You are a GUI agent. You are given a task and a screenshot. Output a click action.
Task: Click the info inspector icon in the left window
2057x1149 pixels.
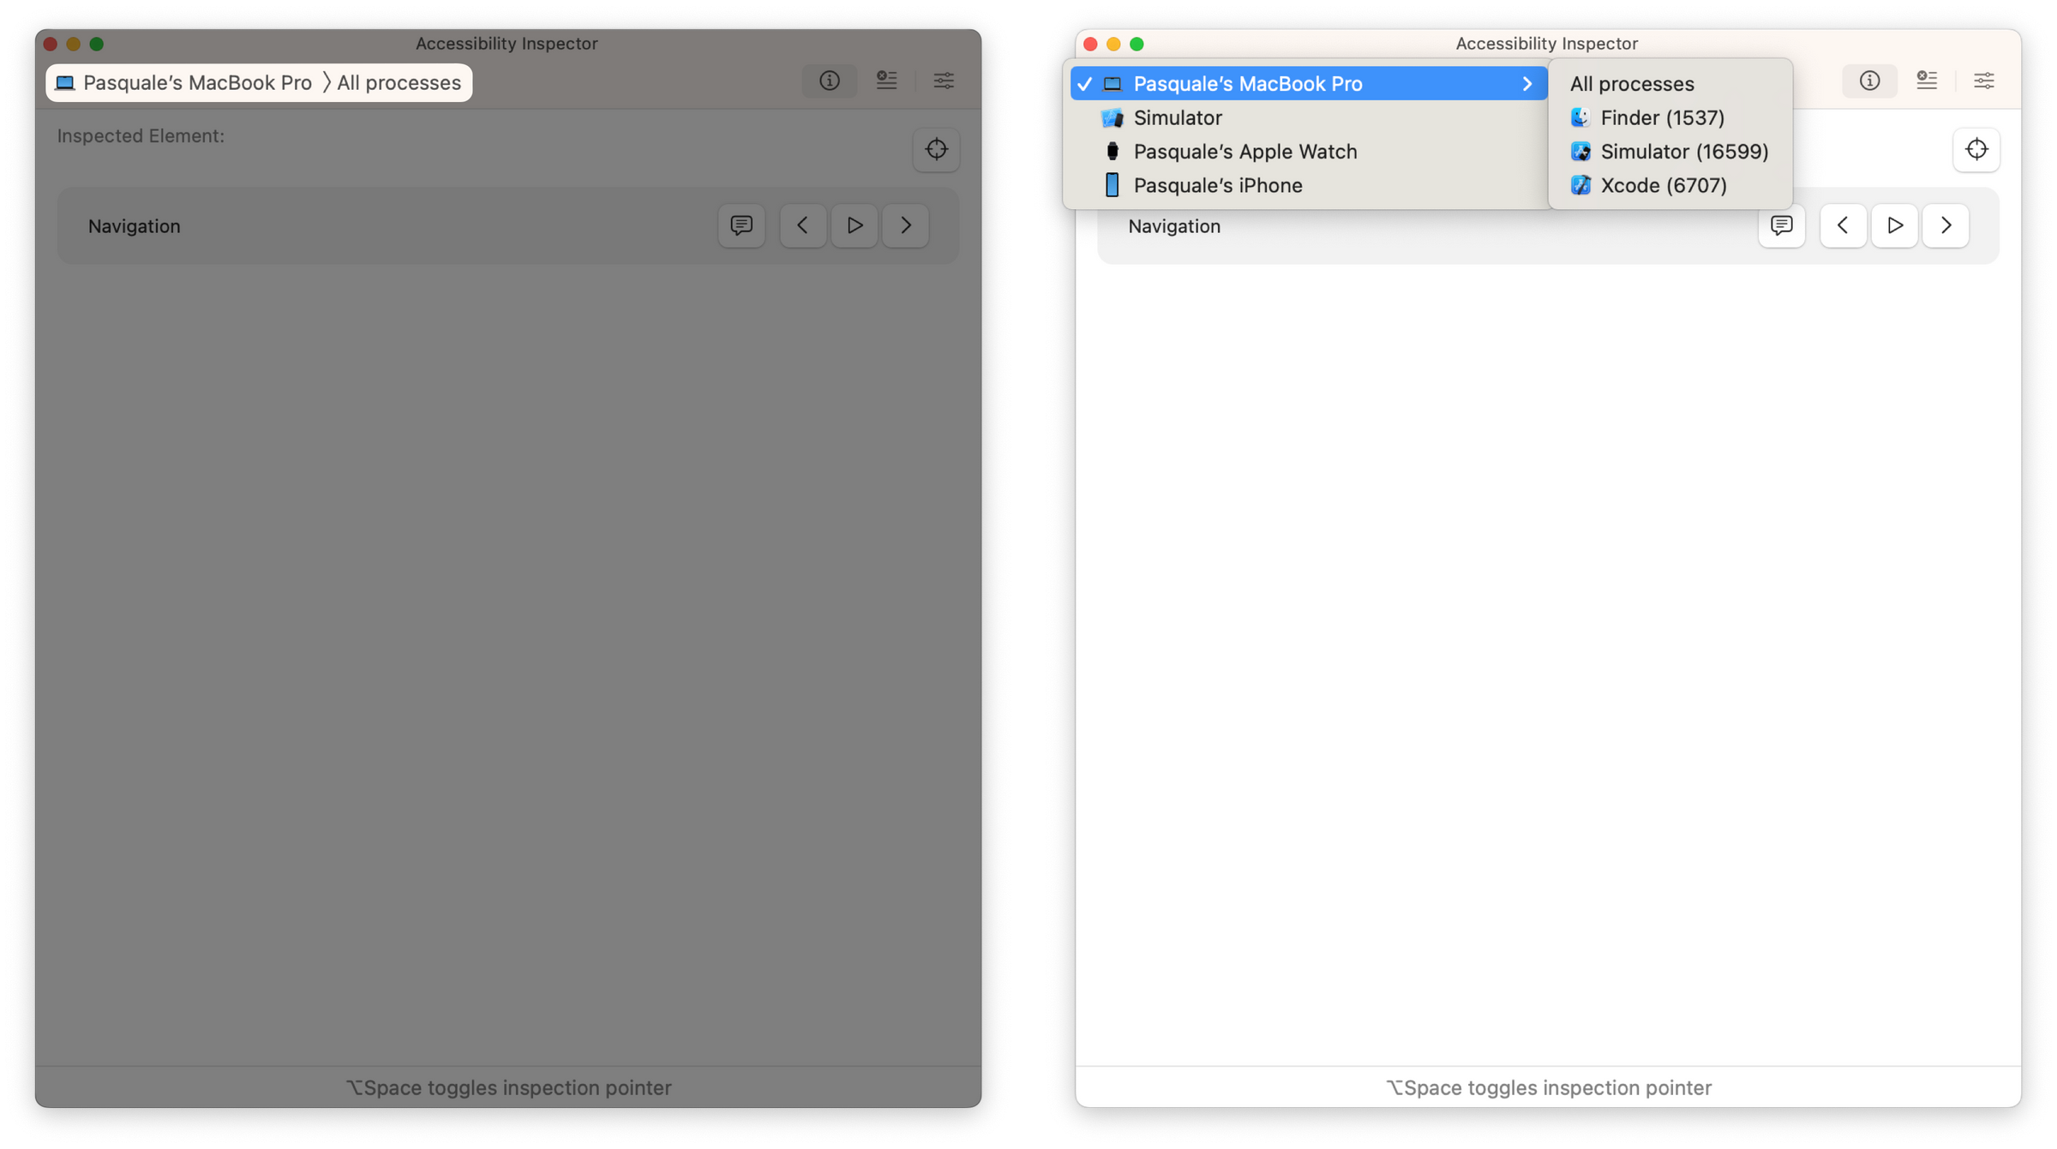click(829, 81)
